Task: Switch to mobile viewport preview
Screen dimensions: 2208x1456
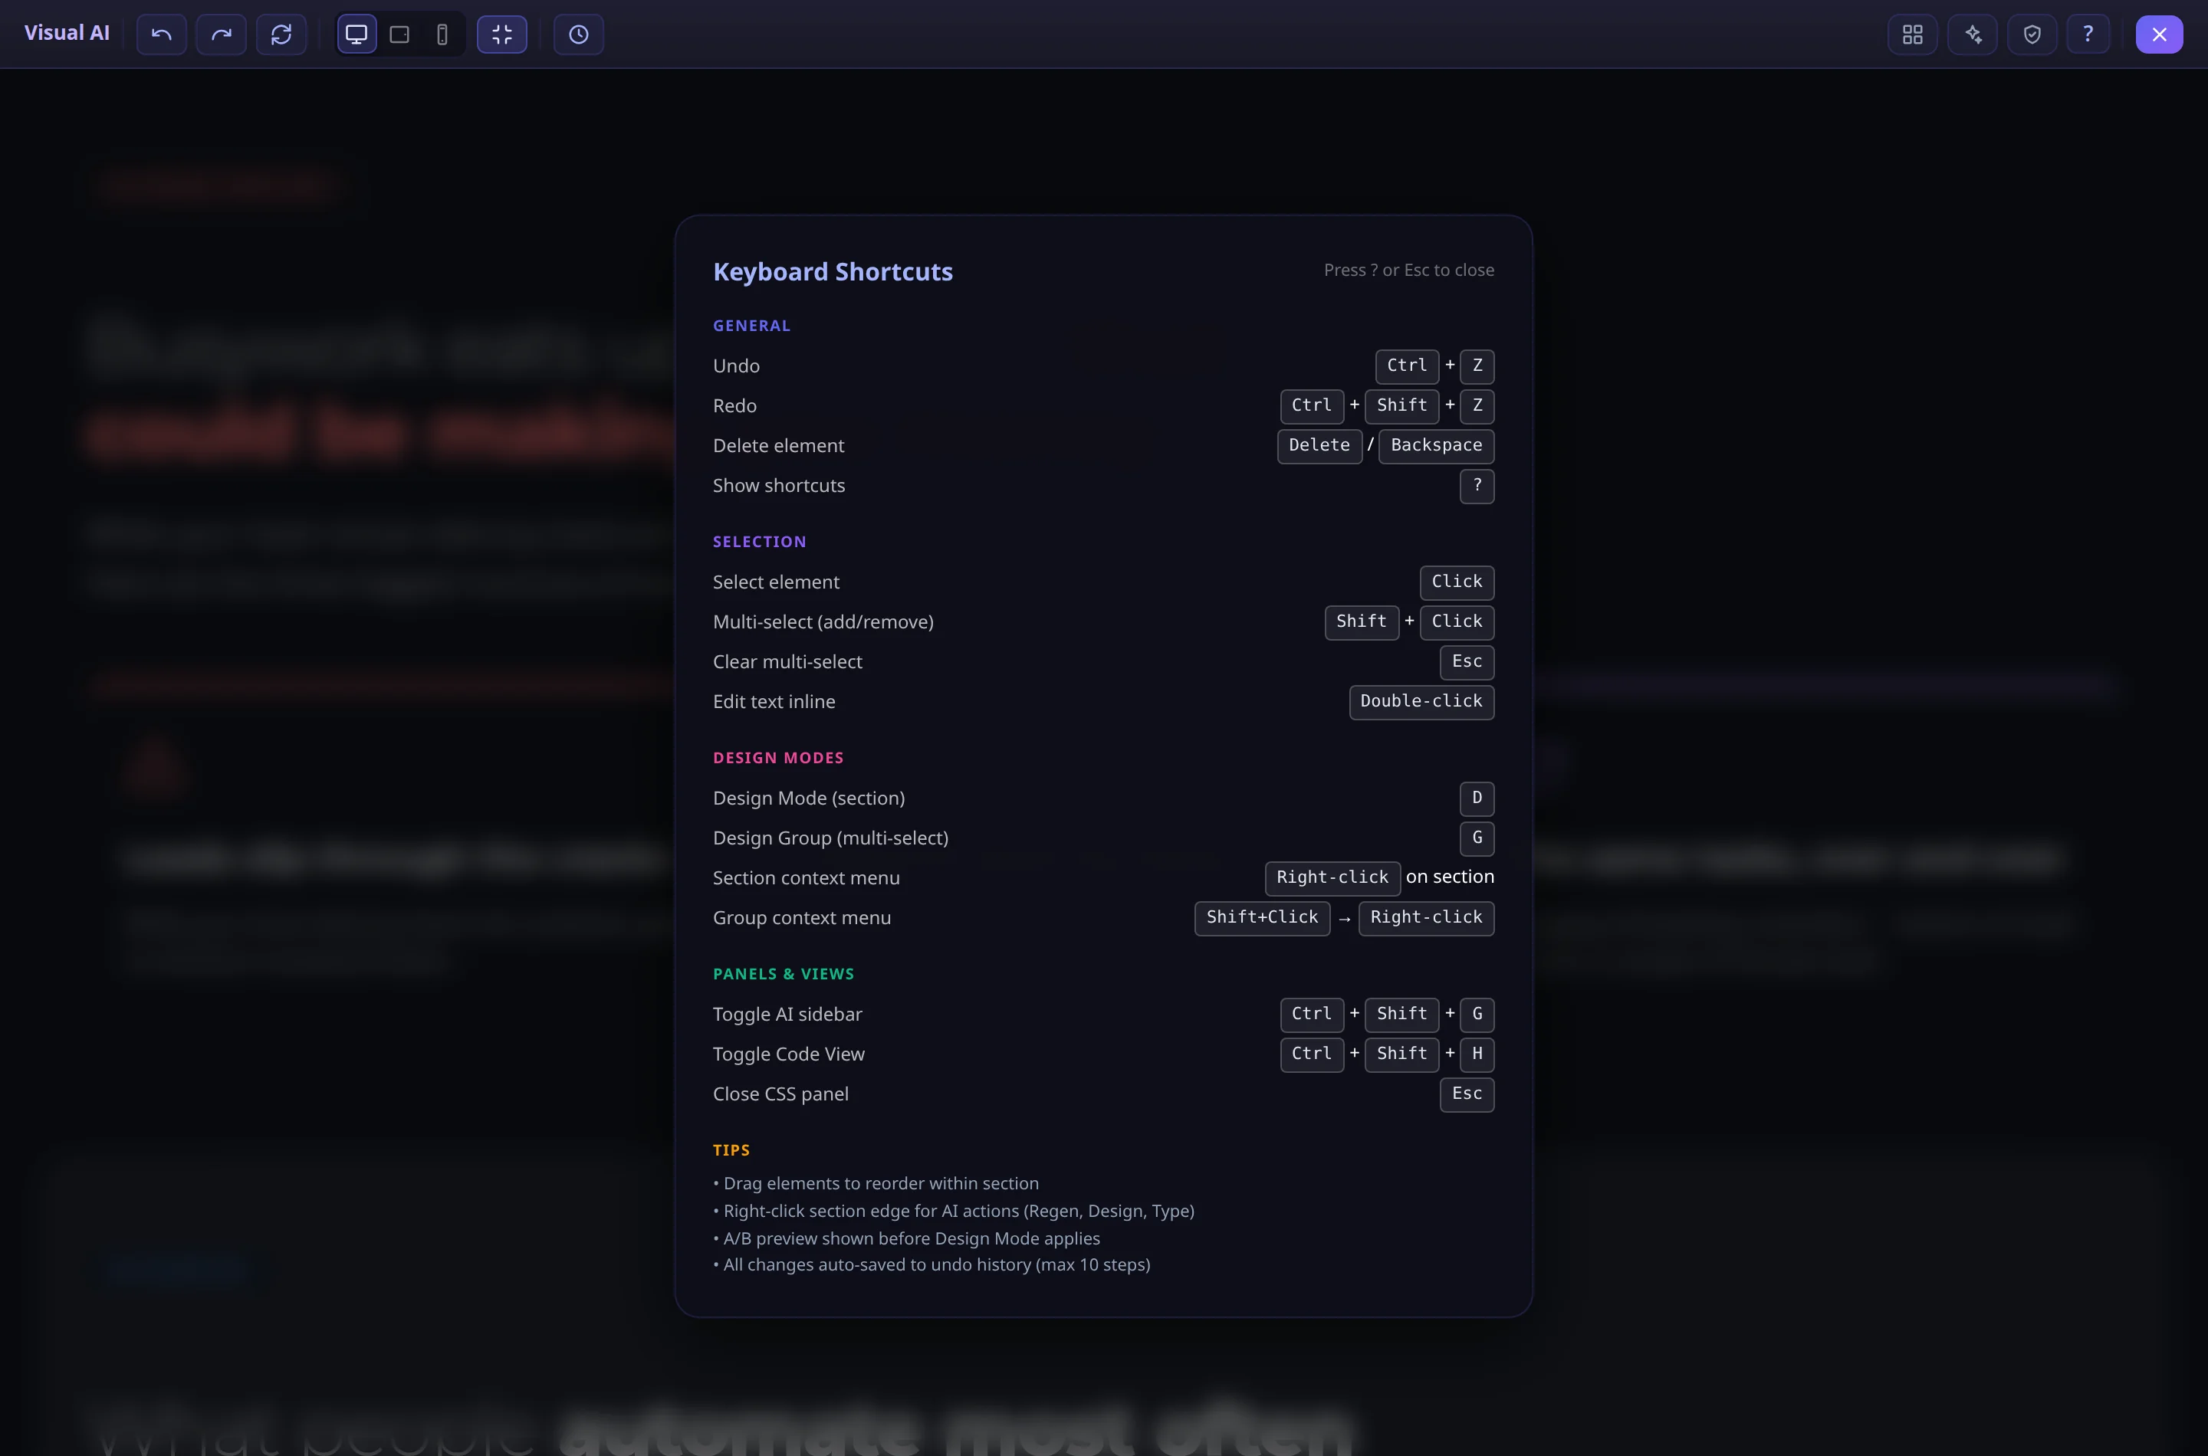Action: [442, 34]
